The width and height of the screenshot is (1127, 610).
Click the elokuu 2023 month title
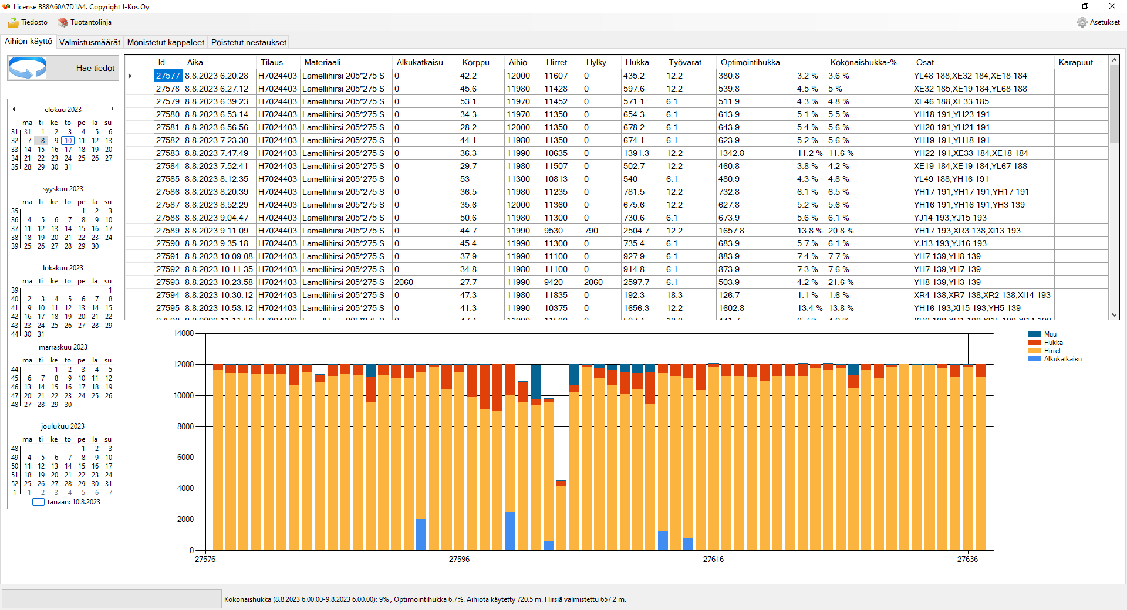pyautogui.click(x=63, y=110)
